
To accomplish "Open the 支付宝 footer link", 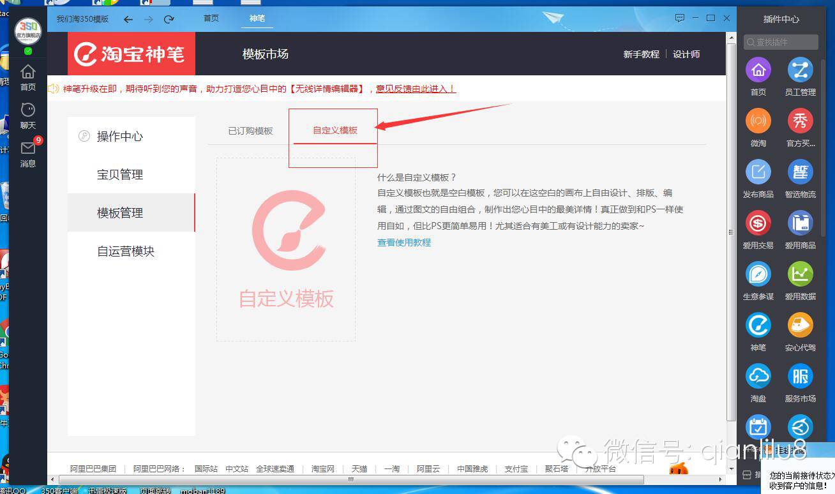I will coord(516,468).
